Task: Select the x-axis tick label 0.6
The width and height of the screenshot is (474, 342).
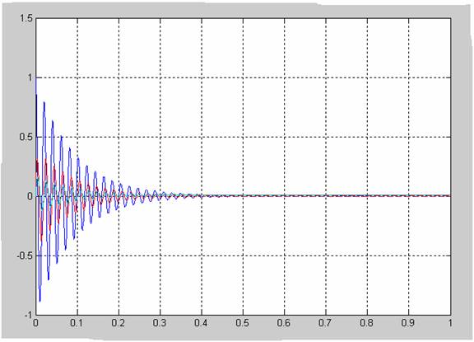Action: [x=284, y=323]
